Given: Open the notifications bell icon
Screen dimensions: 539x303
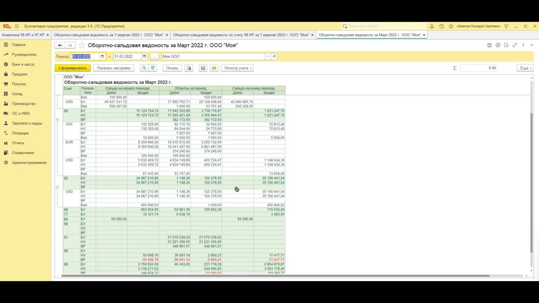Looking at the screenshot, I should pos(432,26).
